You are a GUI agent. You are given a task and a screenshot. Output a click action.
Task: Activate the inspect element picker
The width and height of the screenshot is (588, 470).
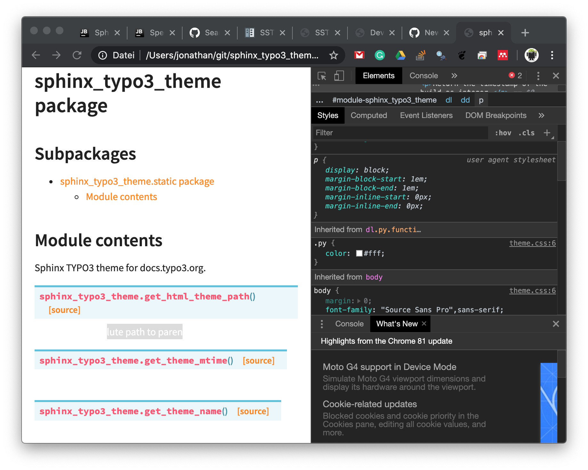point(322,76)
